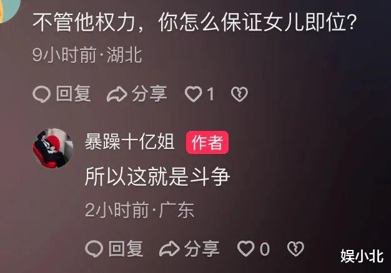Like the top comment with heart icon
The width and height of the screenshot is (391, 273).
click(x=193, y=94)
